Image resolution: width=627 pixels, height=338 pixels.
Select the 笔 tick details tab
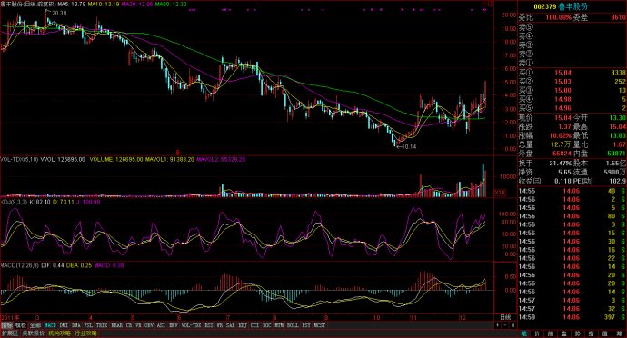pos(523,333)
